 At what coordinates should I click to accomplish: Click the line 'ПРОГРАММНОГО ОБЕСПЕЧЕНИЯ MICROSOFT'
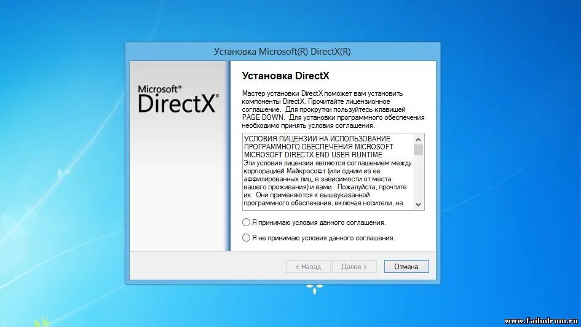click(318, 147)
